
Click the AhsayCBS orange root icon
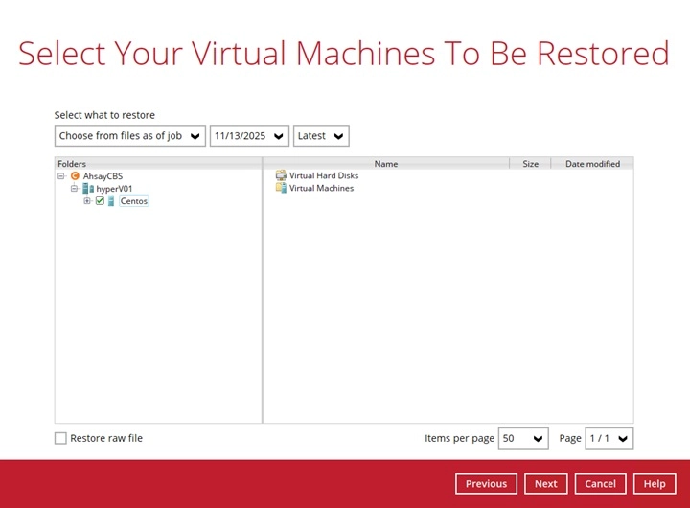(76, 176)
